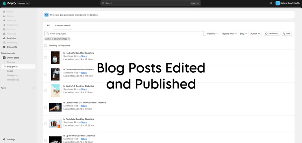The image size is (302, 143).
Task: Expand the Sales channels chevron
Action: (34, 53)
